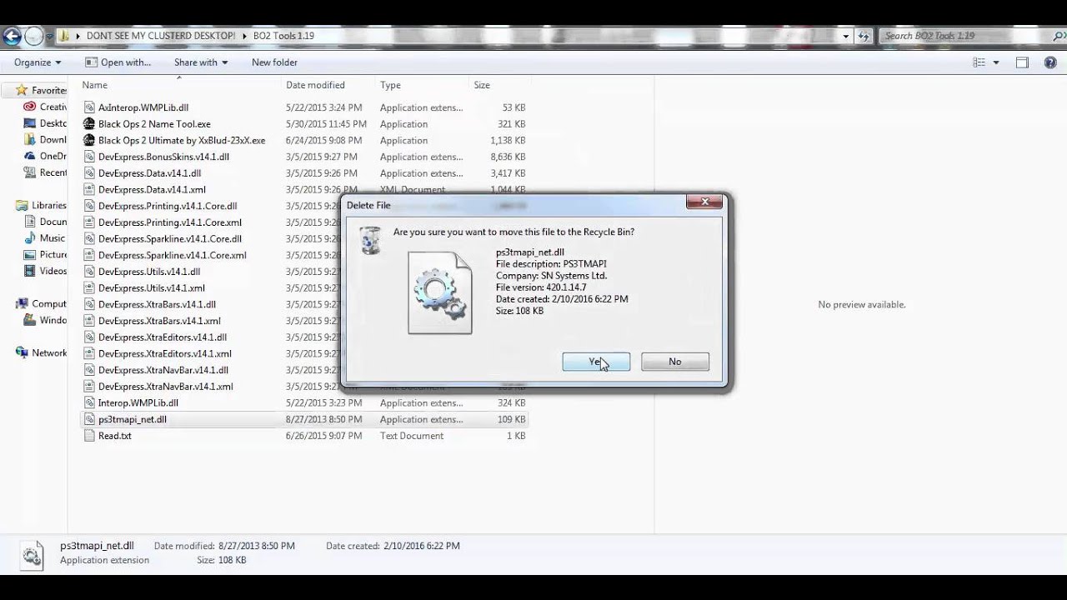Click the New folder toolbar button
Screen dimensions: 1067x600
pyautogui.click(x=274, y=62)
